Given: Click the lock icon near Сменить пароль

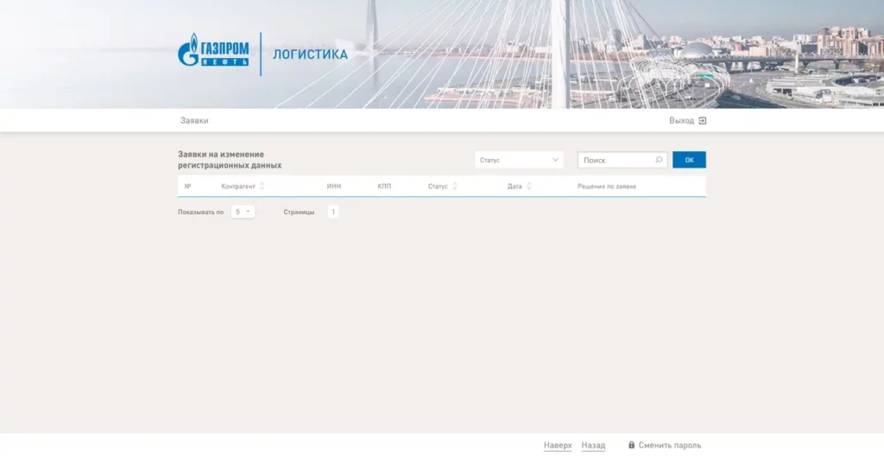Looking at the screenshot, I should point(631,445).
